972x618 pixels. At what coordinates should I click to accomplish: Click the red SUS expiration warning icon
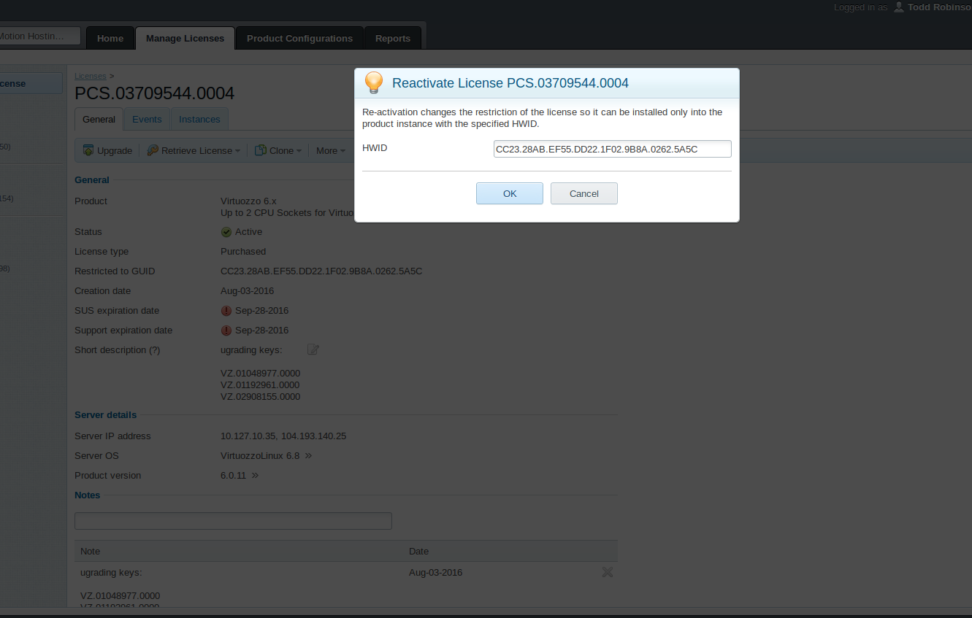(226, 311)
